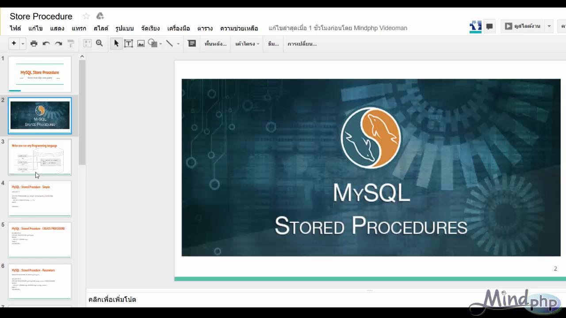The width and height of the screenshot is (566, 318).
Task: Open the Shape tool dropdown arrow
Action: (x=161, y=44)
